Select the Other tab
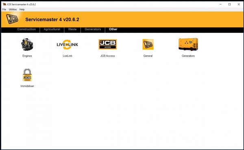This screenshot has width=244, height=150. pos(113,29)
